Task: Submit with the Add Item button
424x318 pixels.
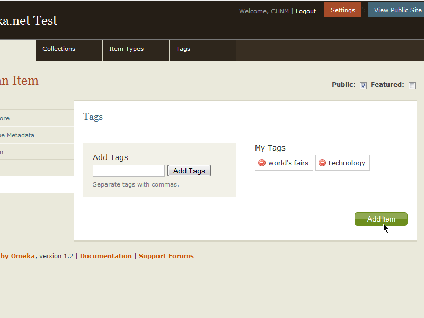Action: click(x=381, y=219)
